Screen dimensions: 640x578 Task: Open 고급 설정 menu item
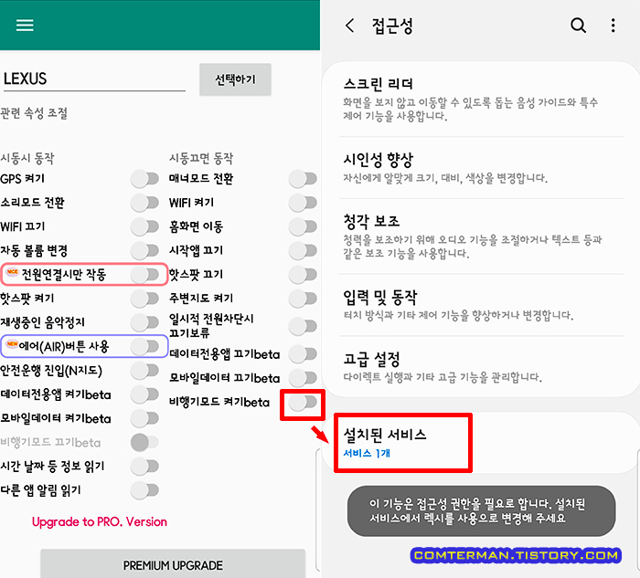pyautogui.click(x=482, y=366)
